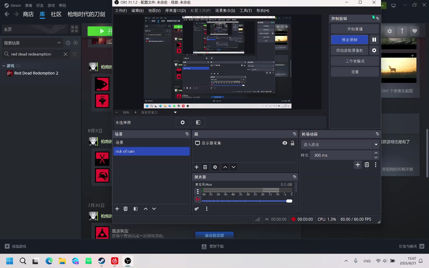
Task: Click 添加游戏 in Steam
Action: pyautogui.click(x=16, y=246)
